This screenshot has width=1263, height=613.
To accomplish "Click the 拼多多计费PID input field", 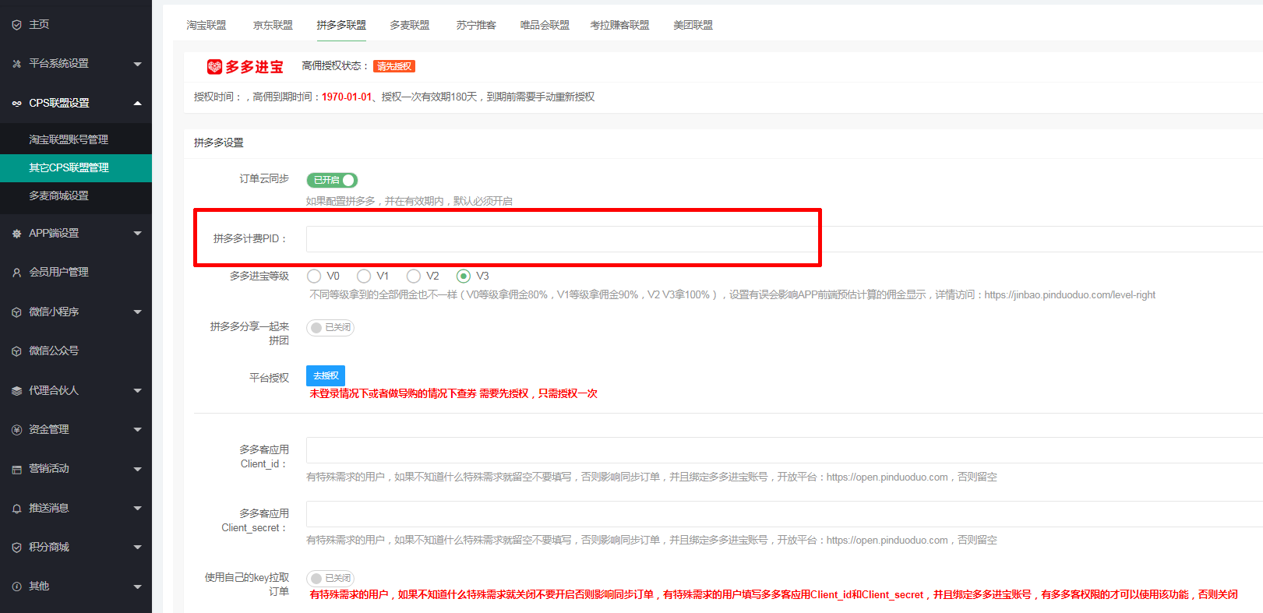I will pos(785,239).
